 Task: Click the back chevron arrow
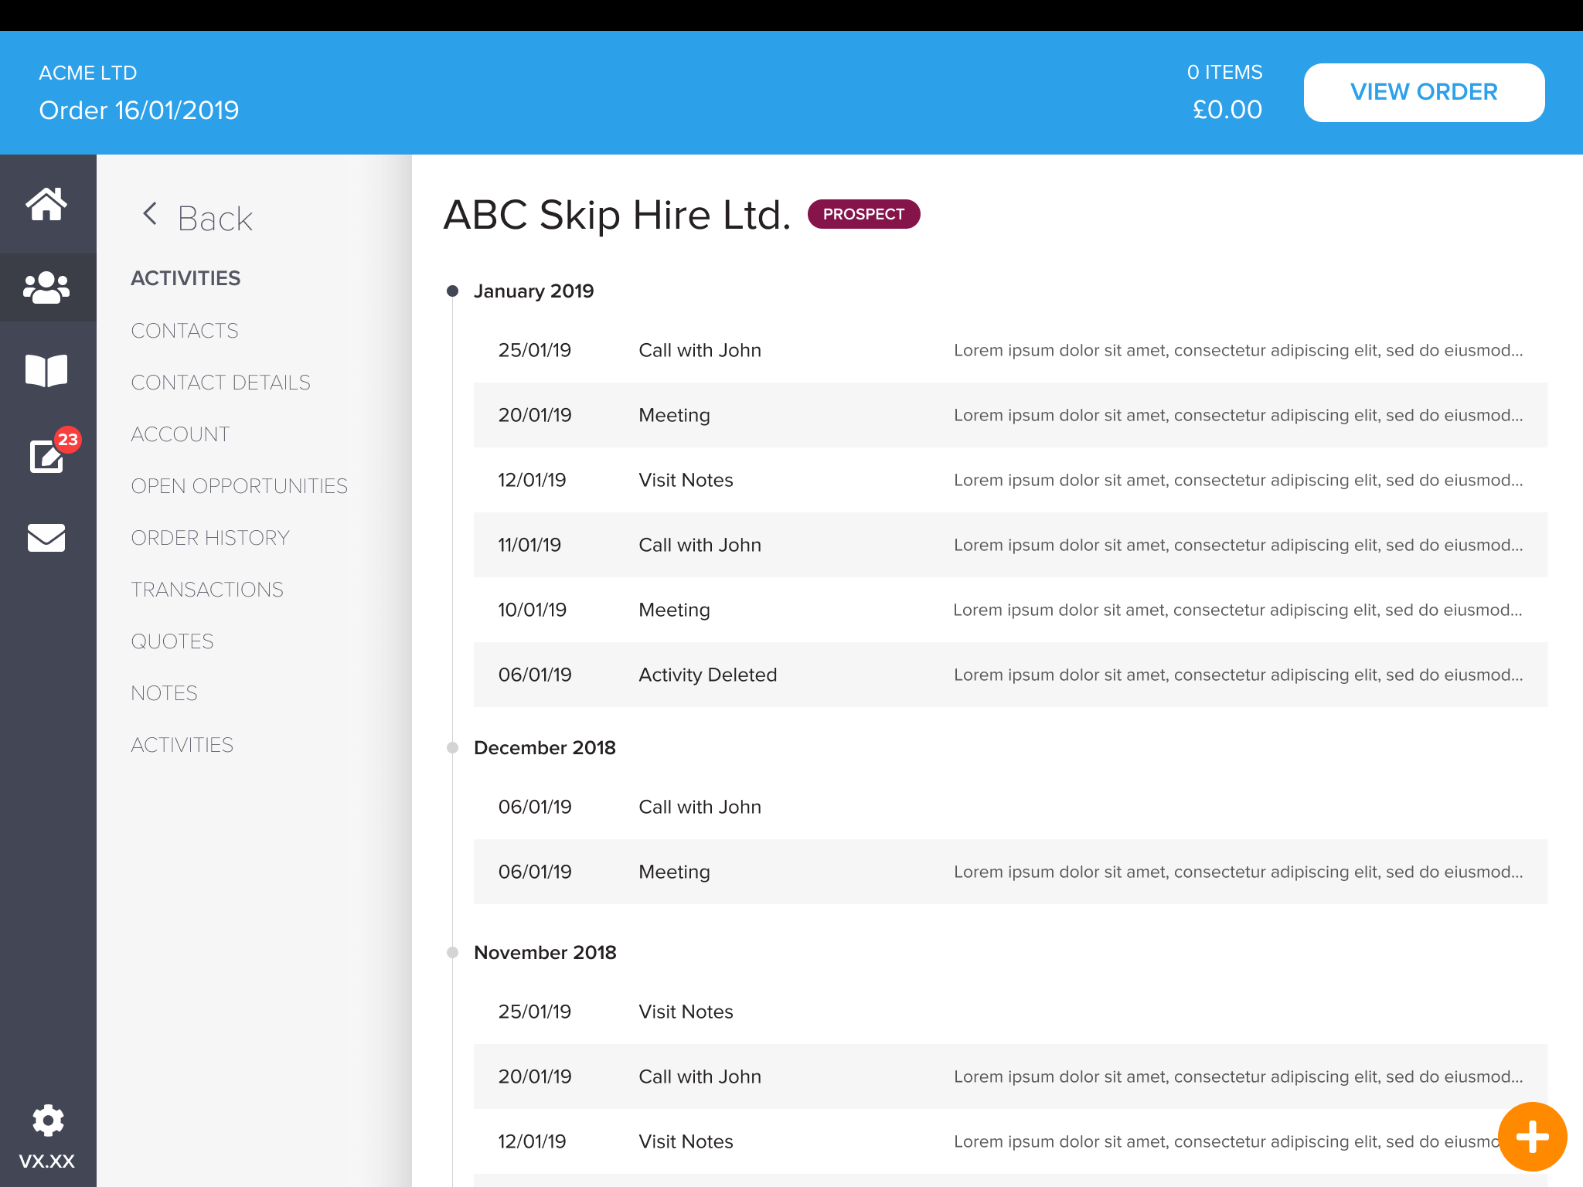[150, 214]
